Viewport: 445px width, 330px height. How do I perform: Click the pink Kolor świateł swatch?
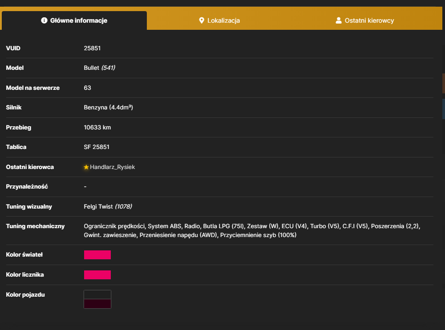point(97,255)
